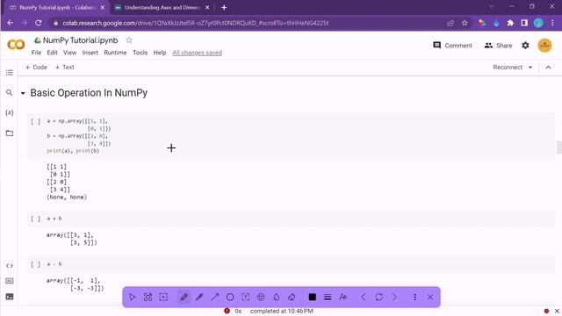562x316 pixels.
Task: Open the Comment button
Action: (x=452, y=46)
